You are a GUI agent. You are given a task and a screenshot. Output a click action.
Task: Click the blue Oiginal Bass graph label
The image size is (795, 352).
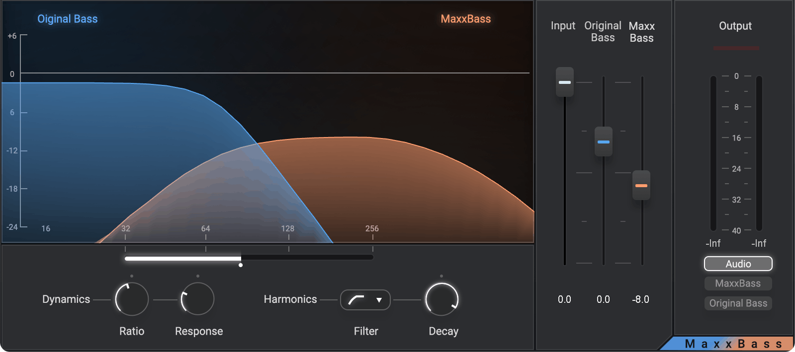(x=68, y=19)
